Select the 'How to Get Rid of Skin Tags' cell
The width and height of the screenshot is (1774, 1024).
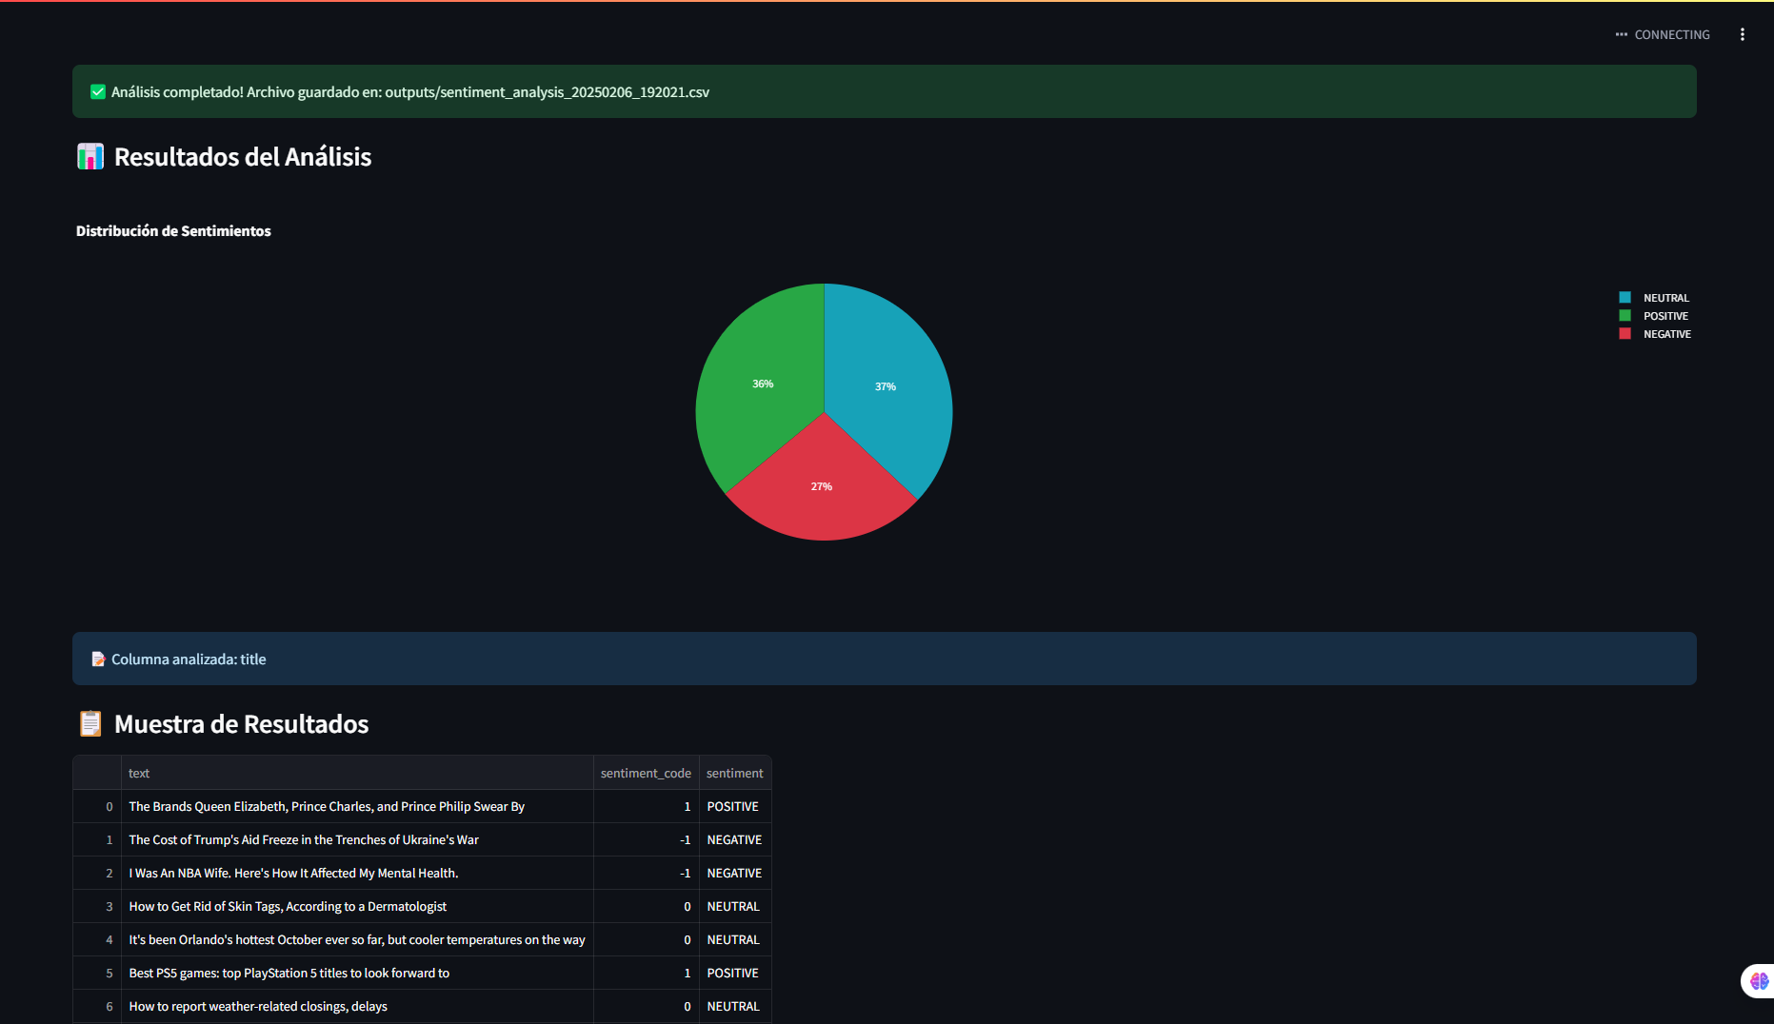[x=357, y=906]
